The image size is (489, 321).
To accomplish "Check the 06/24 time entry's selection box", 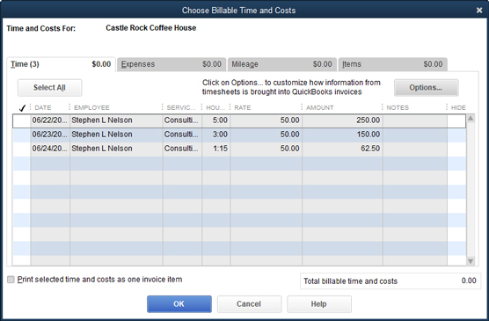I will click(22, 149).
